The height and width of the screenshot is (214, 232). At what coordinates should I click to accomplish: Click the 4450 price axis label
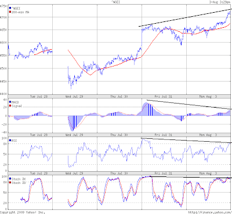[3, 82]
